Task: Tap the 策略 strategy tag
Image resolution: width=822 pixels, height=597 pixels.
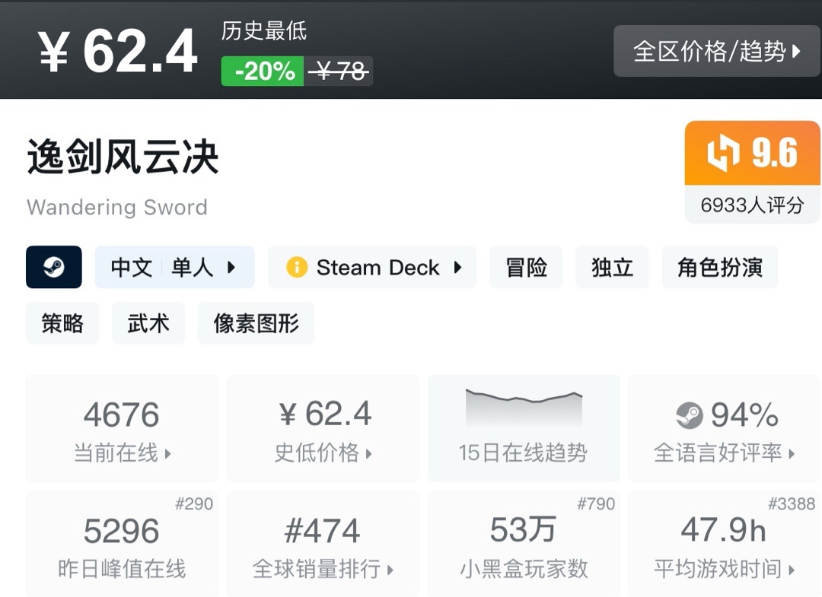Action: 62,323
